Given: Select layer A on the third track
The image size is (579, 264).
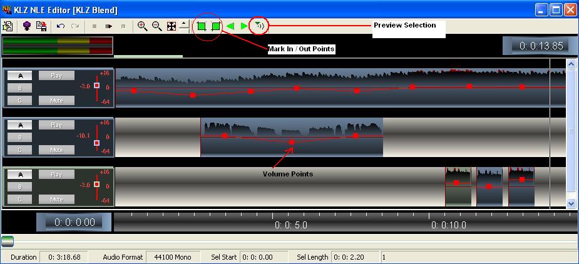Looking at the screenshot, I should pyautogui.click(x=20, y=175).
